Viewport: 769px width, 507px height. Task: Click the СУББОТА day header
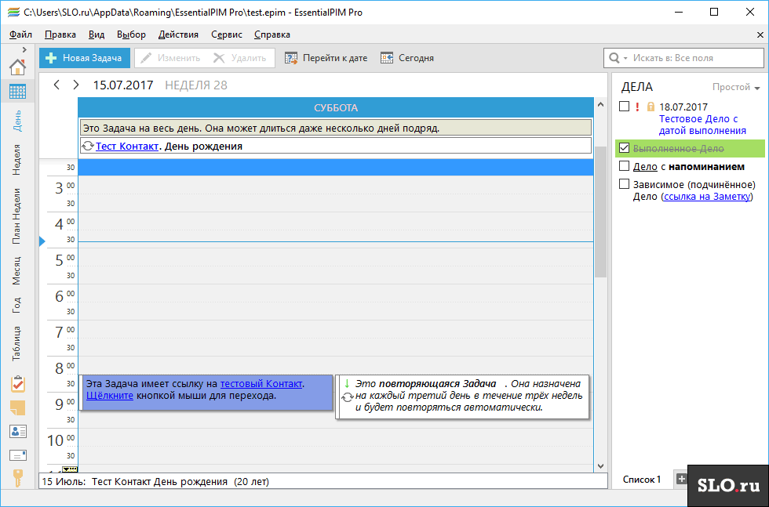[x=336, y=108]
